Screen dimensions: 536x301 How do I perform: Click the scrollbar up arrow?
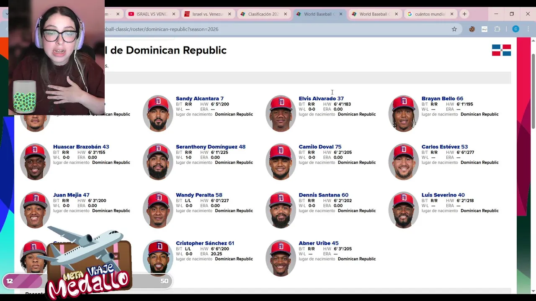533,41
